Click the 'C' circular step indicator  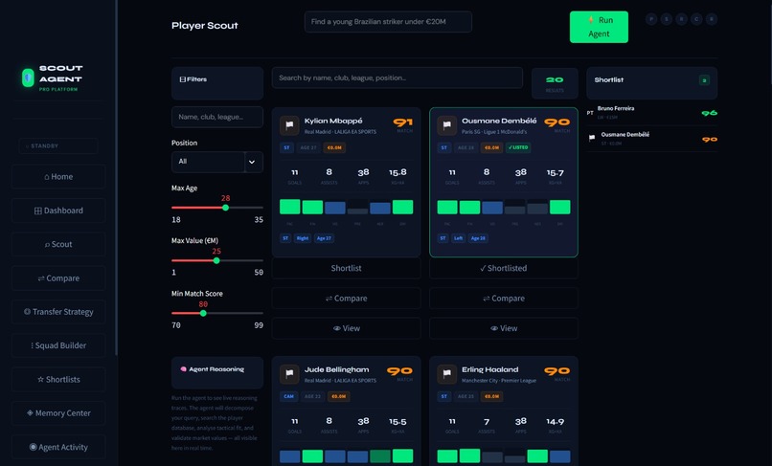pos(696,19)
